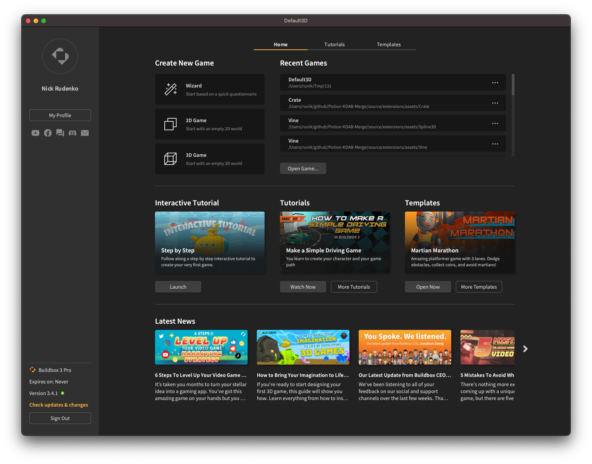Open the YouTube social icon

pyautogui.click(x=35, y=133)
